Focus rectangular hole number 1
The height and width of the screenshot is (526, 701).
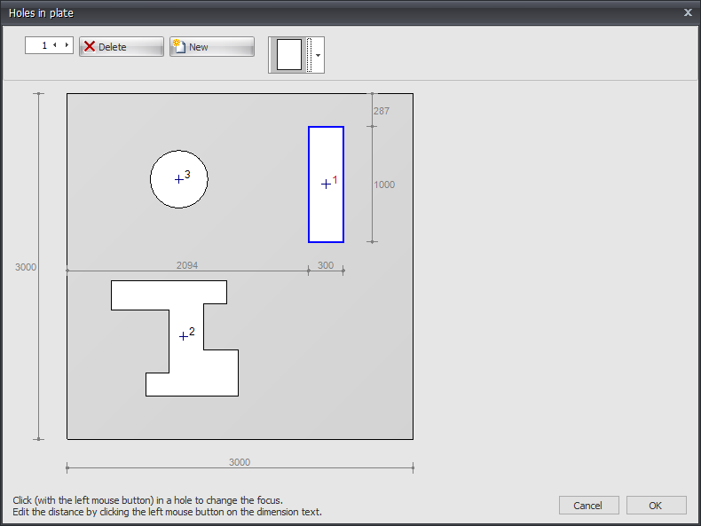click(x=326, y=184)
